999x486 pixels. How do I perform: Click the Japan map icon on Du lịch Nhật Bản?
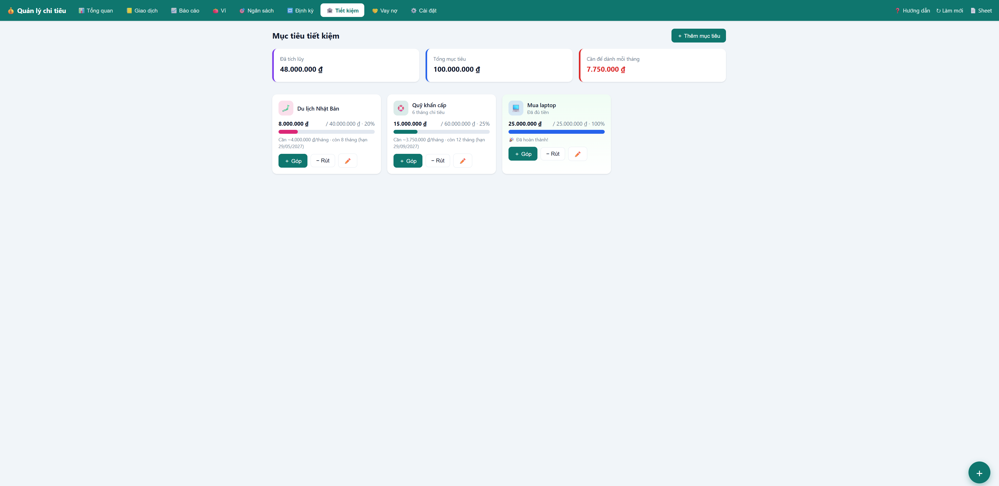pyautogui.click(x=286, y=108)
